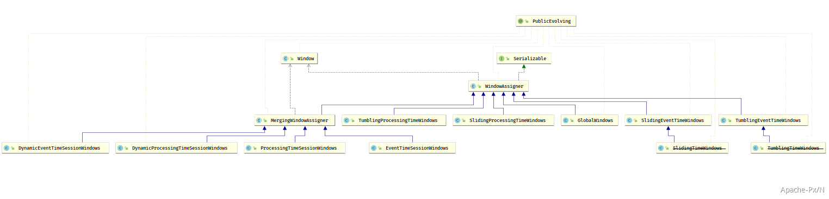
Task: Click the public visibility icon on MergingWindowAssigner
Action: point(265,120)
